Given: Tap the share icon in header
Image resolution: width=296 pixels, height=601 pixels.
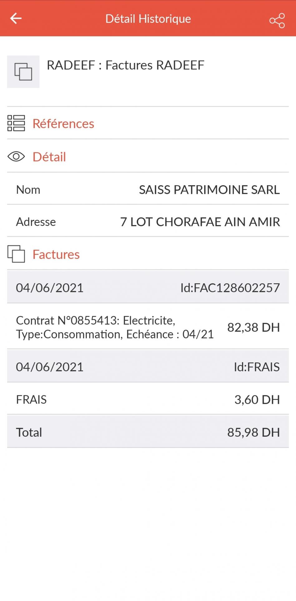Looking at the screenshot, I should click(277, 21).
